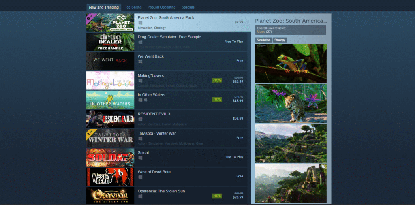Click the $13.49 price for In Other Waters

click(x=238, y=101)
